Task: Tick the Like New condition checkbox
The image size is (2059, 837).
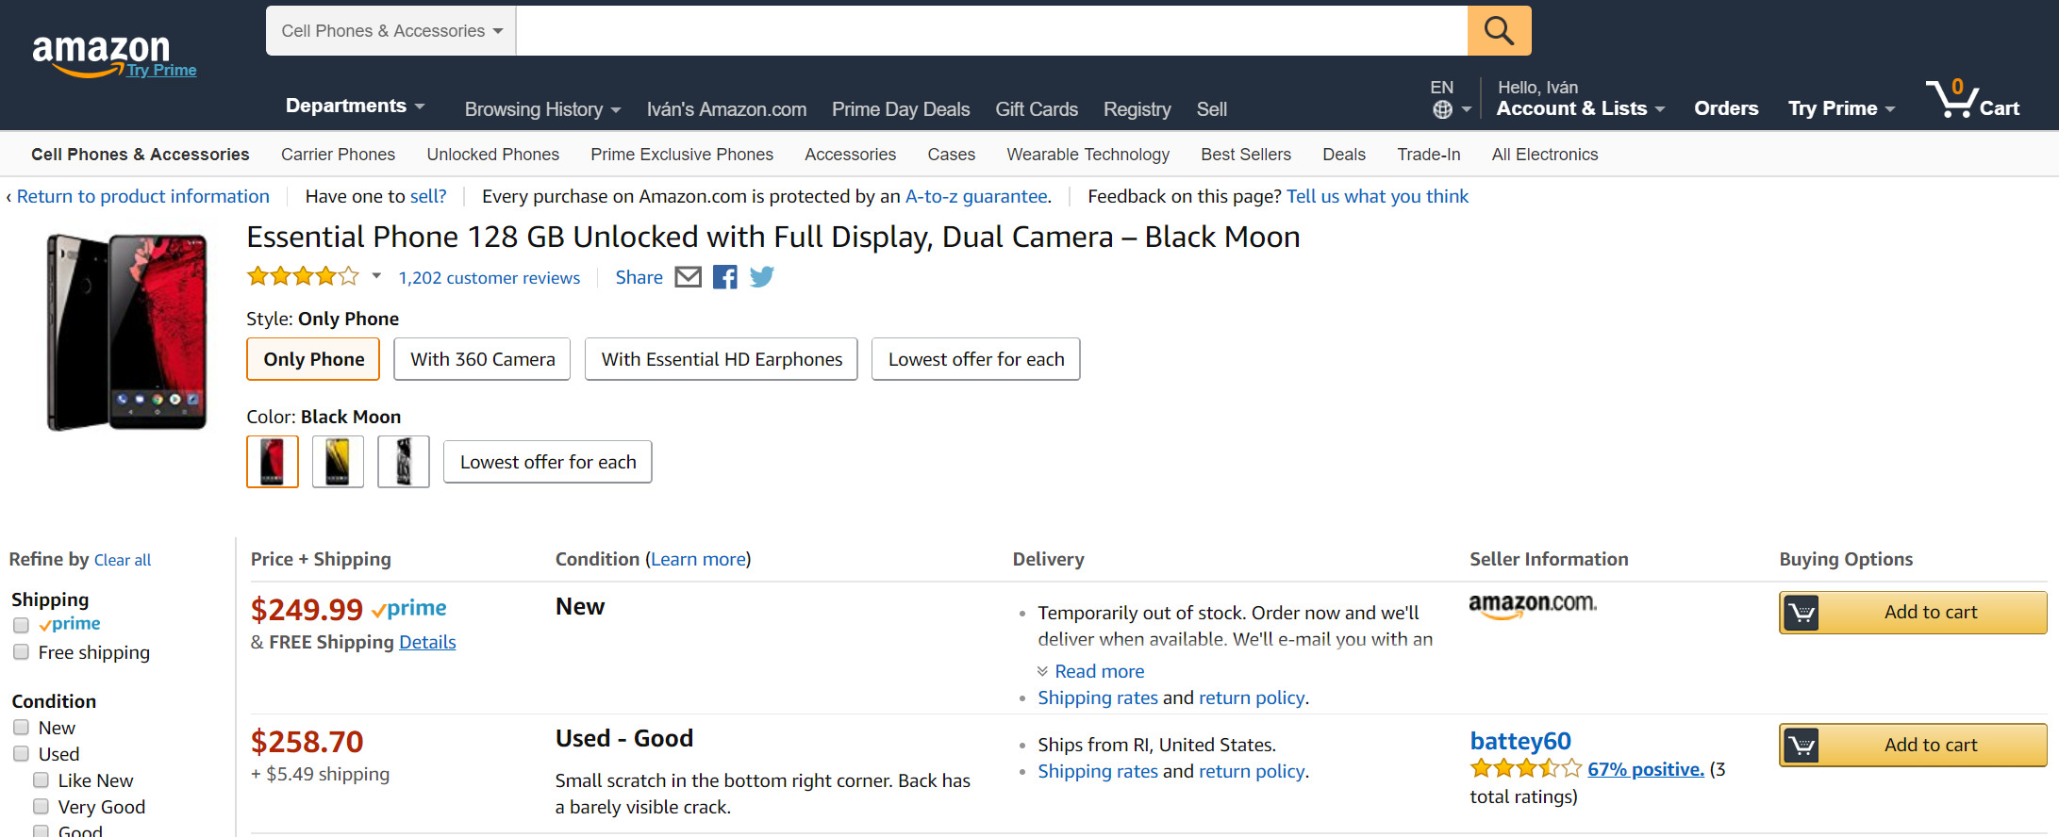Action: (x=41, y=780)
